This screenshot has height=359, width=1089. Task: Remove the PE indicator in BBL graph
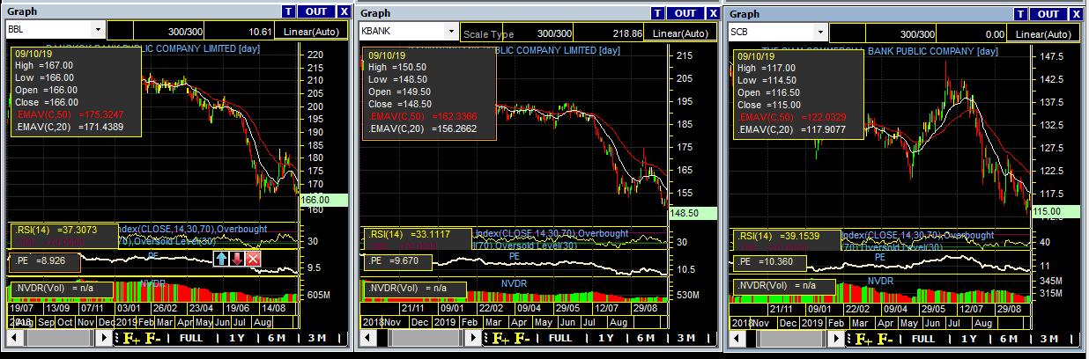click(253, 258)
